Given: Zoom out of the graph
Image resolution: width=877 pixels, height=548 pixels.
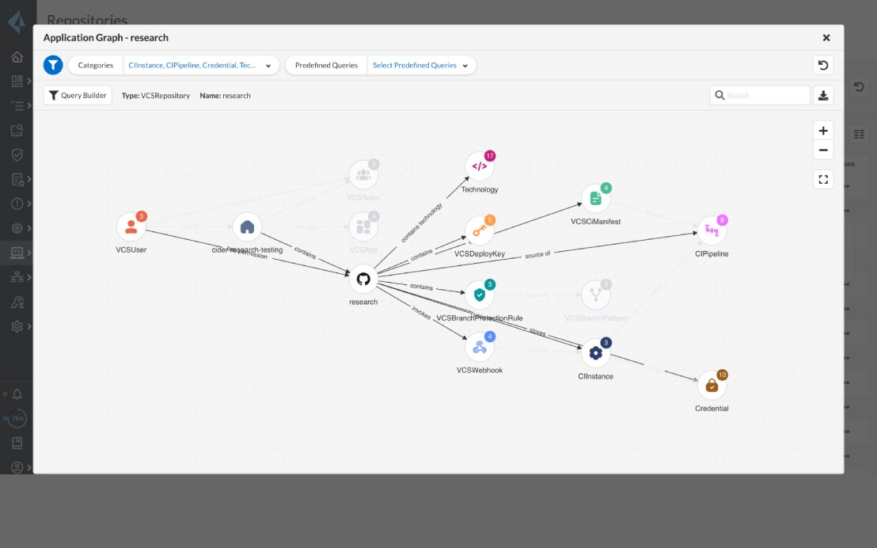Looking at the screenshot, I should pos(823,150).
